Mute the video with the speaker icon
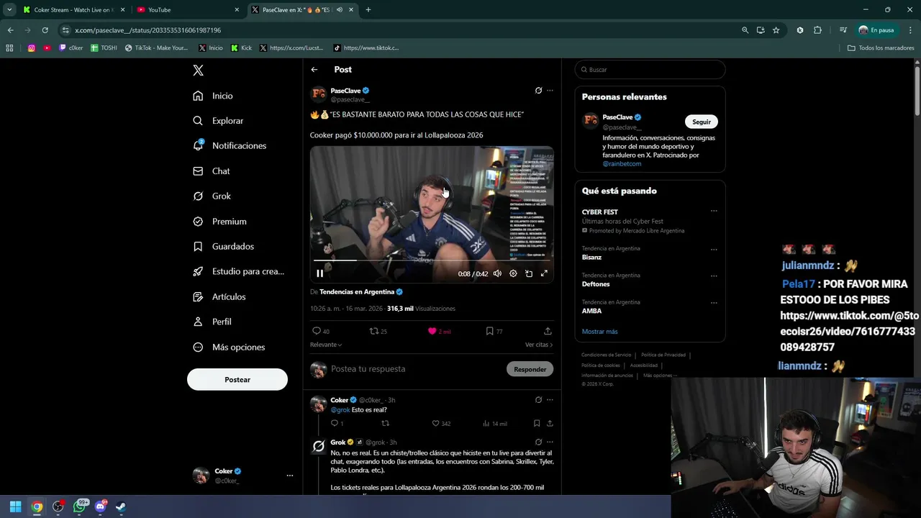 pyautogui.click(x=497, y=273)
